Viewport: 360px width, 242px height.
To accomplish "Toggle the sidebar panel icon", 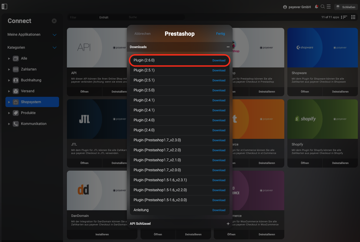I will [4, 7].
